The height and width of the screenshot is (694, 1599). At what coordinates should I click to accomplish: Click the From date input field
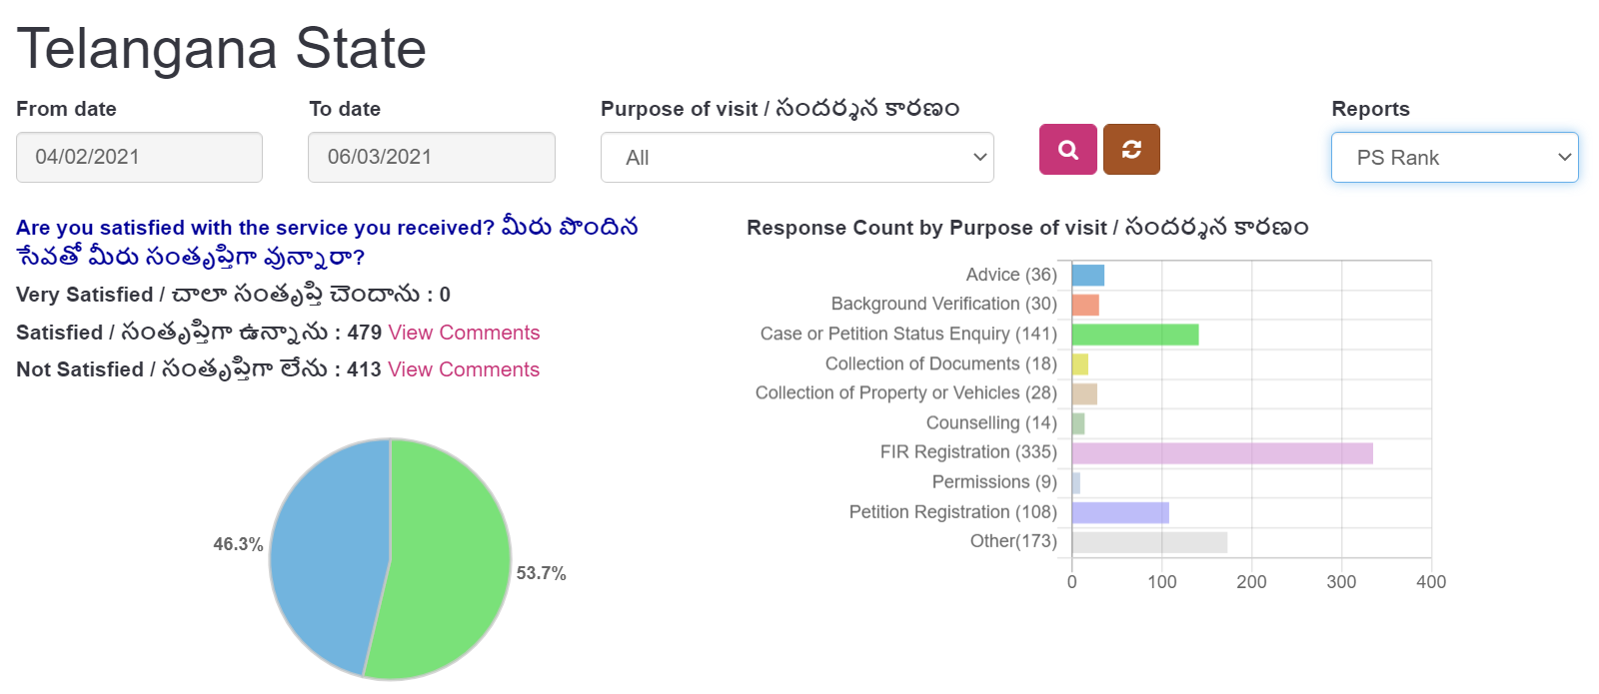[139, 158]
